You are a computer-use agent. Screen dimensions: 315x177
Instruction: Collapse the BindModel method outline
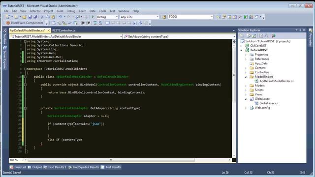[x=25, y=85]
